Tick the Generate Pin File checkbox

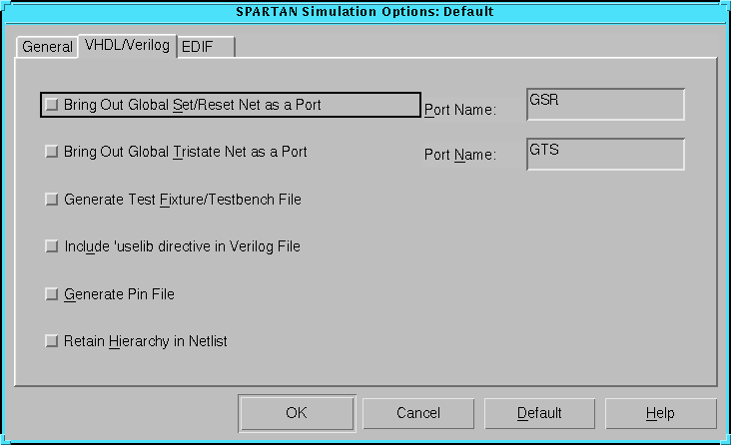(52, 294)
